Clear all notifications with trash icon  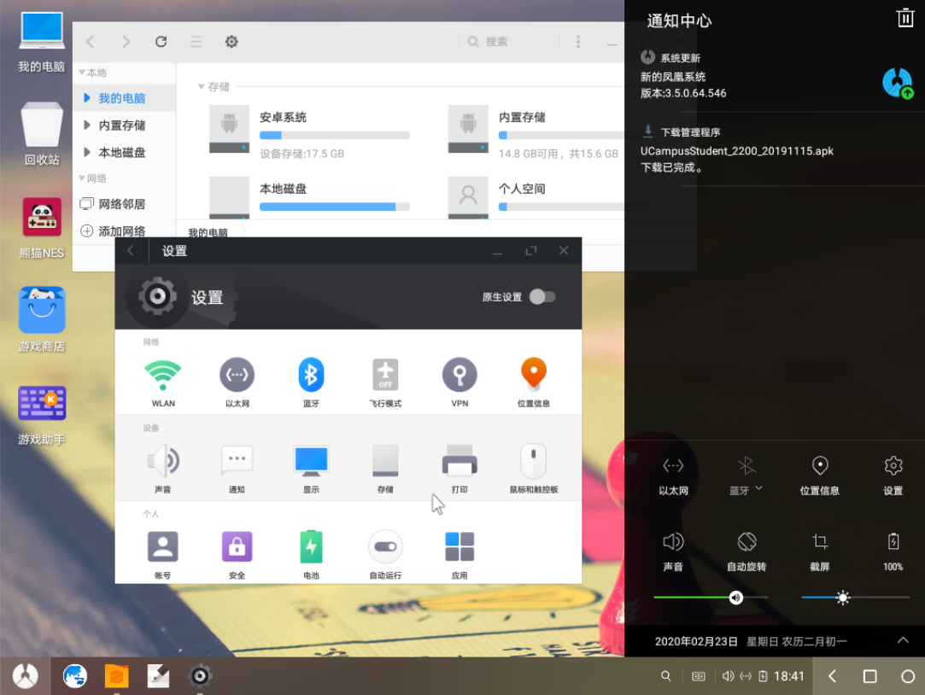905,18
